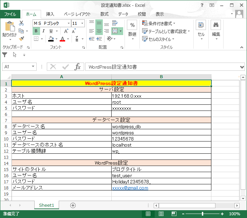Open the font size 11 dropdown
Screen dimensions: 247x218
click(x=82, y=23)
